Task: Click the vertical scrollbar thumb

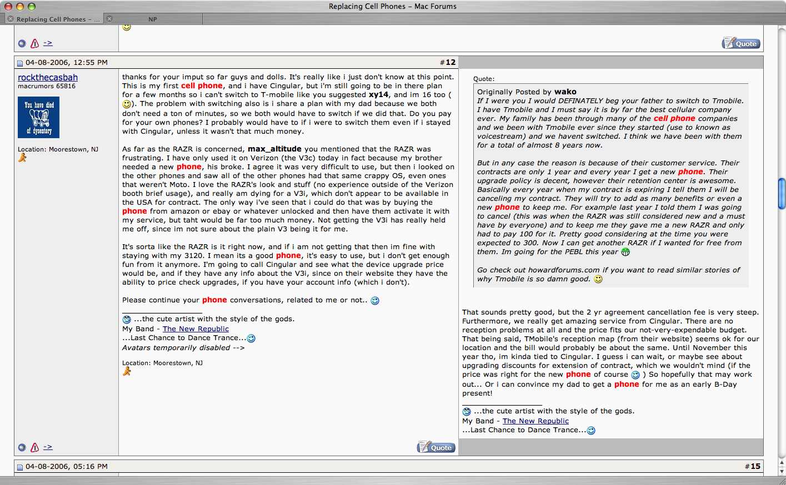Action: tap(782, 194)
